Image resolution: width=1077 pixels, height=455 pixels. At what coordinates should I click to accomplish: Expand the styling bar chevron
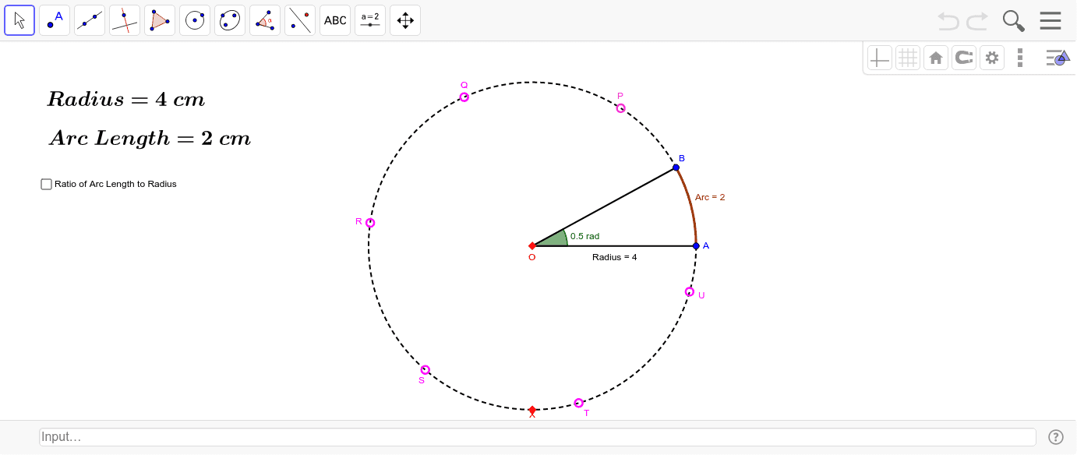[1058, 57]
